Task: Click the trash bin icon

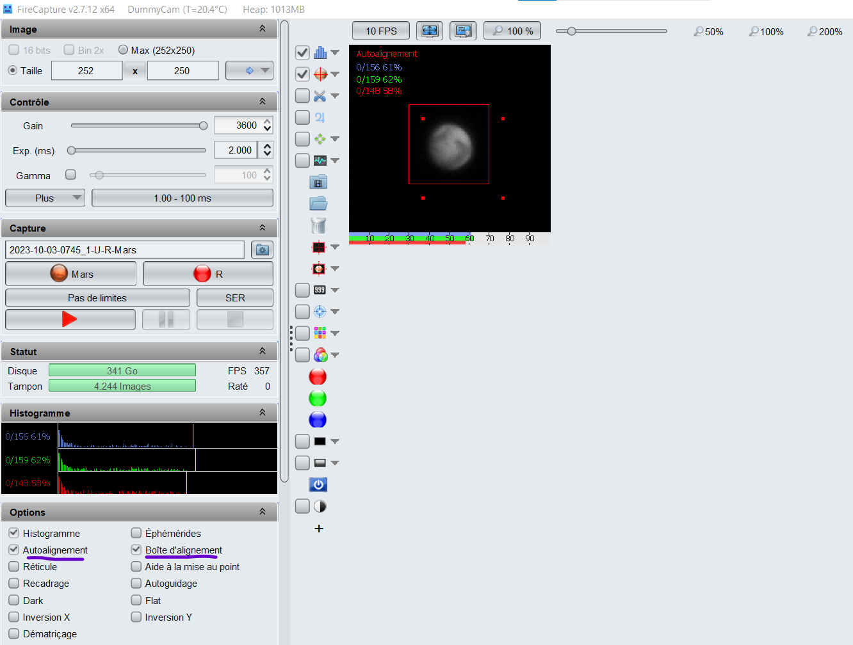Action: click(x=318, y=225)
